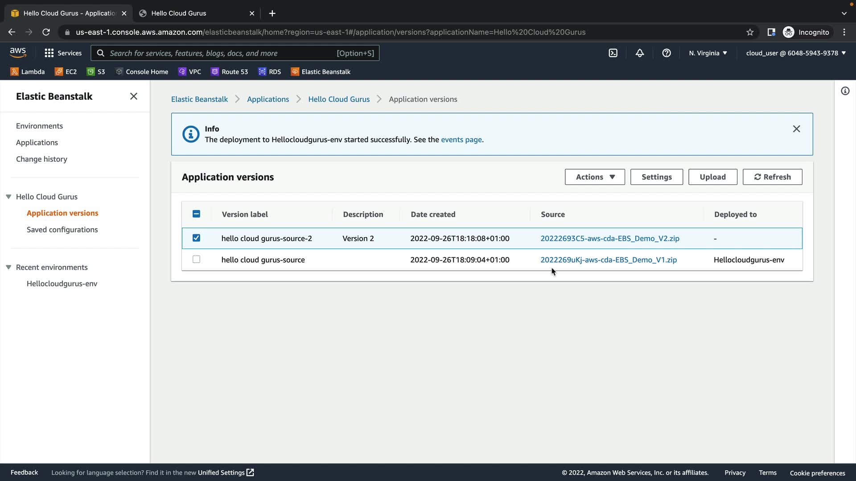The image size is (856, 481).
Task: Open the help question mark icon
Action: [667, 53]
